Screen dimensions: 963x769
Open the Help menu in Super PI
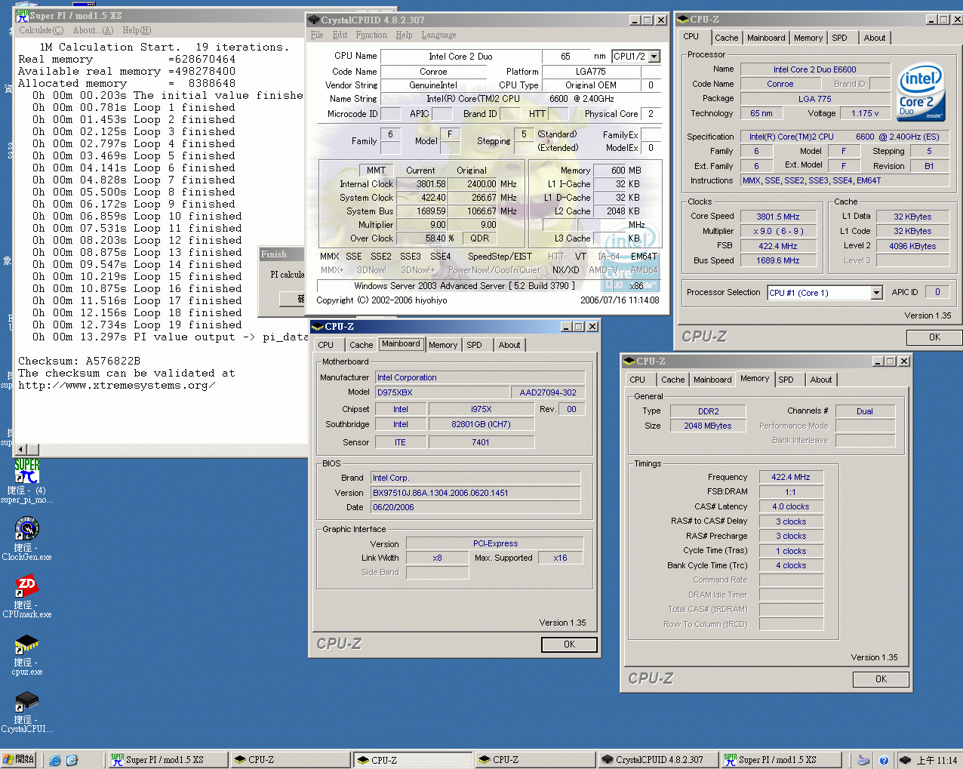137,30
